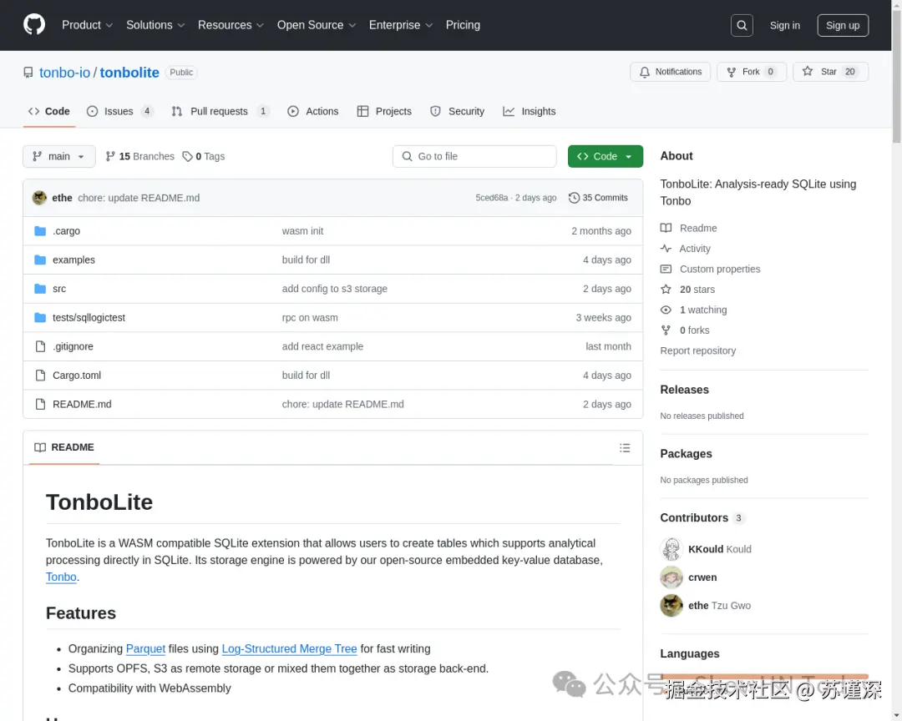Switch to the Security tab

pos(458,112)
